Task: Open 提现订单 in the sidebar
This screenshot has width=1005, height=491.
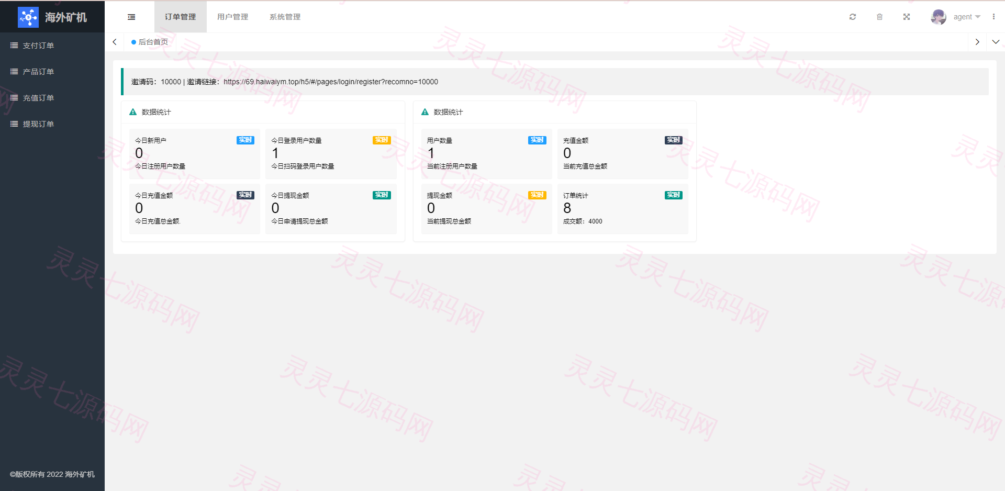Action: pos(52,124)
